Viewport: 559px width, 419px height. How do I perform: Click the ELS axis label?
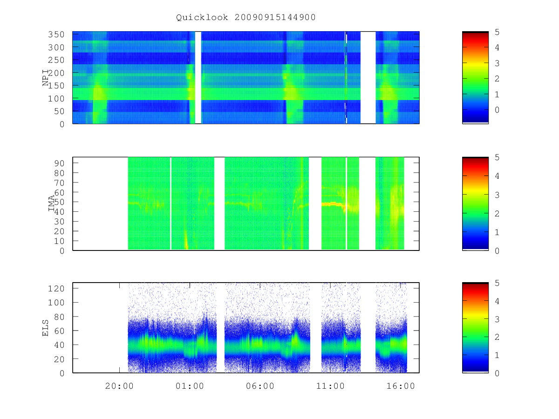[x=46, y=328]
